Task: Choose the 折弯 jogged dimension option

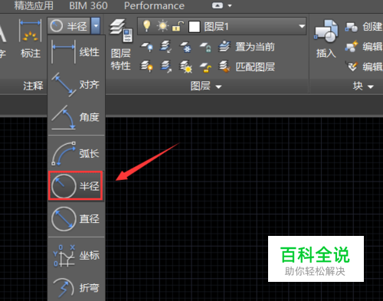Action: pyautogui.click(x=76, y=288)
